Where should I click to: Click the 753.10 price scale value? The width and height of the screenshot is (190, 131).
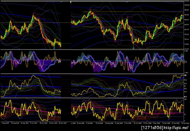click(187, 39)
